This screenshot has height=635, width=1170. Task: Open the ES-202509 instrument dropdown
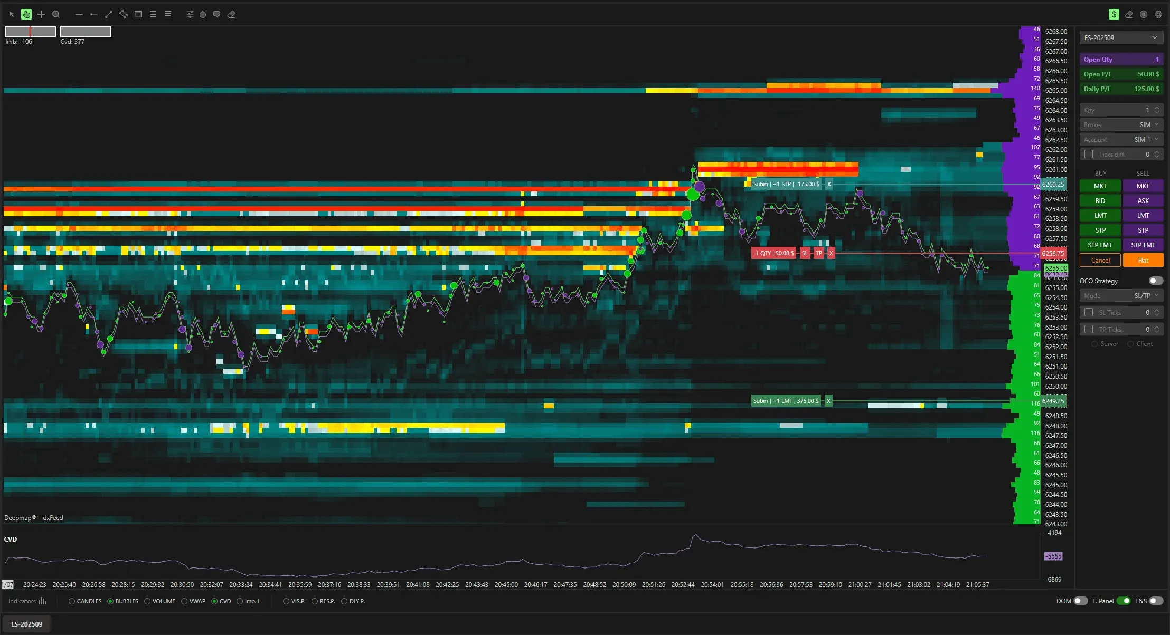(1121, 37)
